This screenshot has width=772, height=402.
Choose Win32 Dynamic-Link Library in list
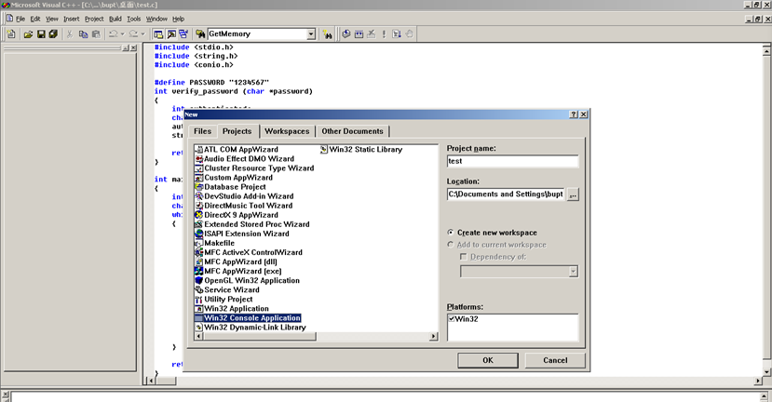coord(254,328)
